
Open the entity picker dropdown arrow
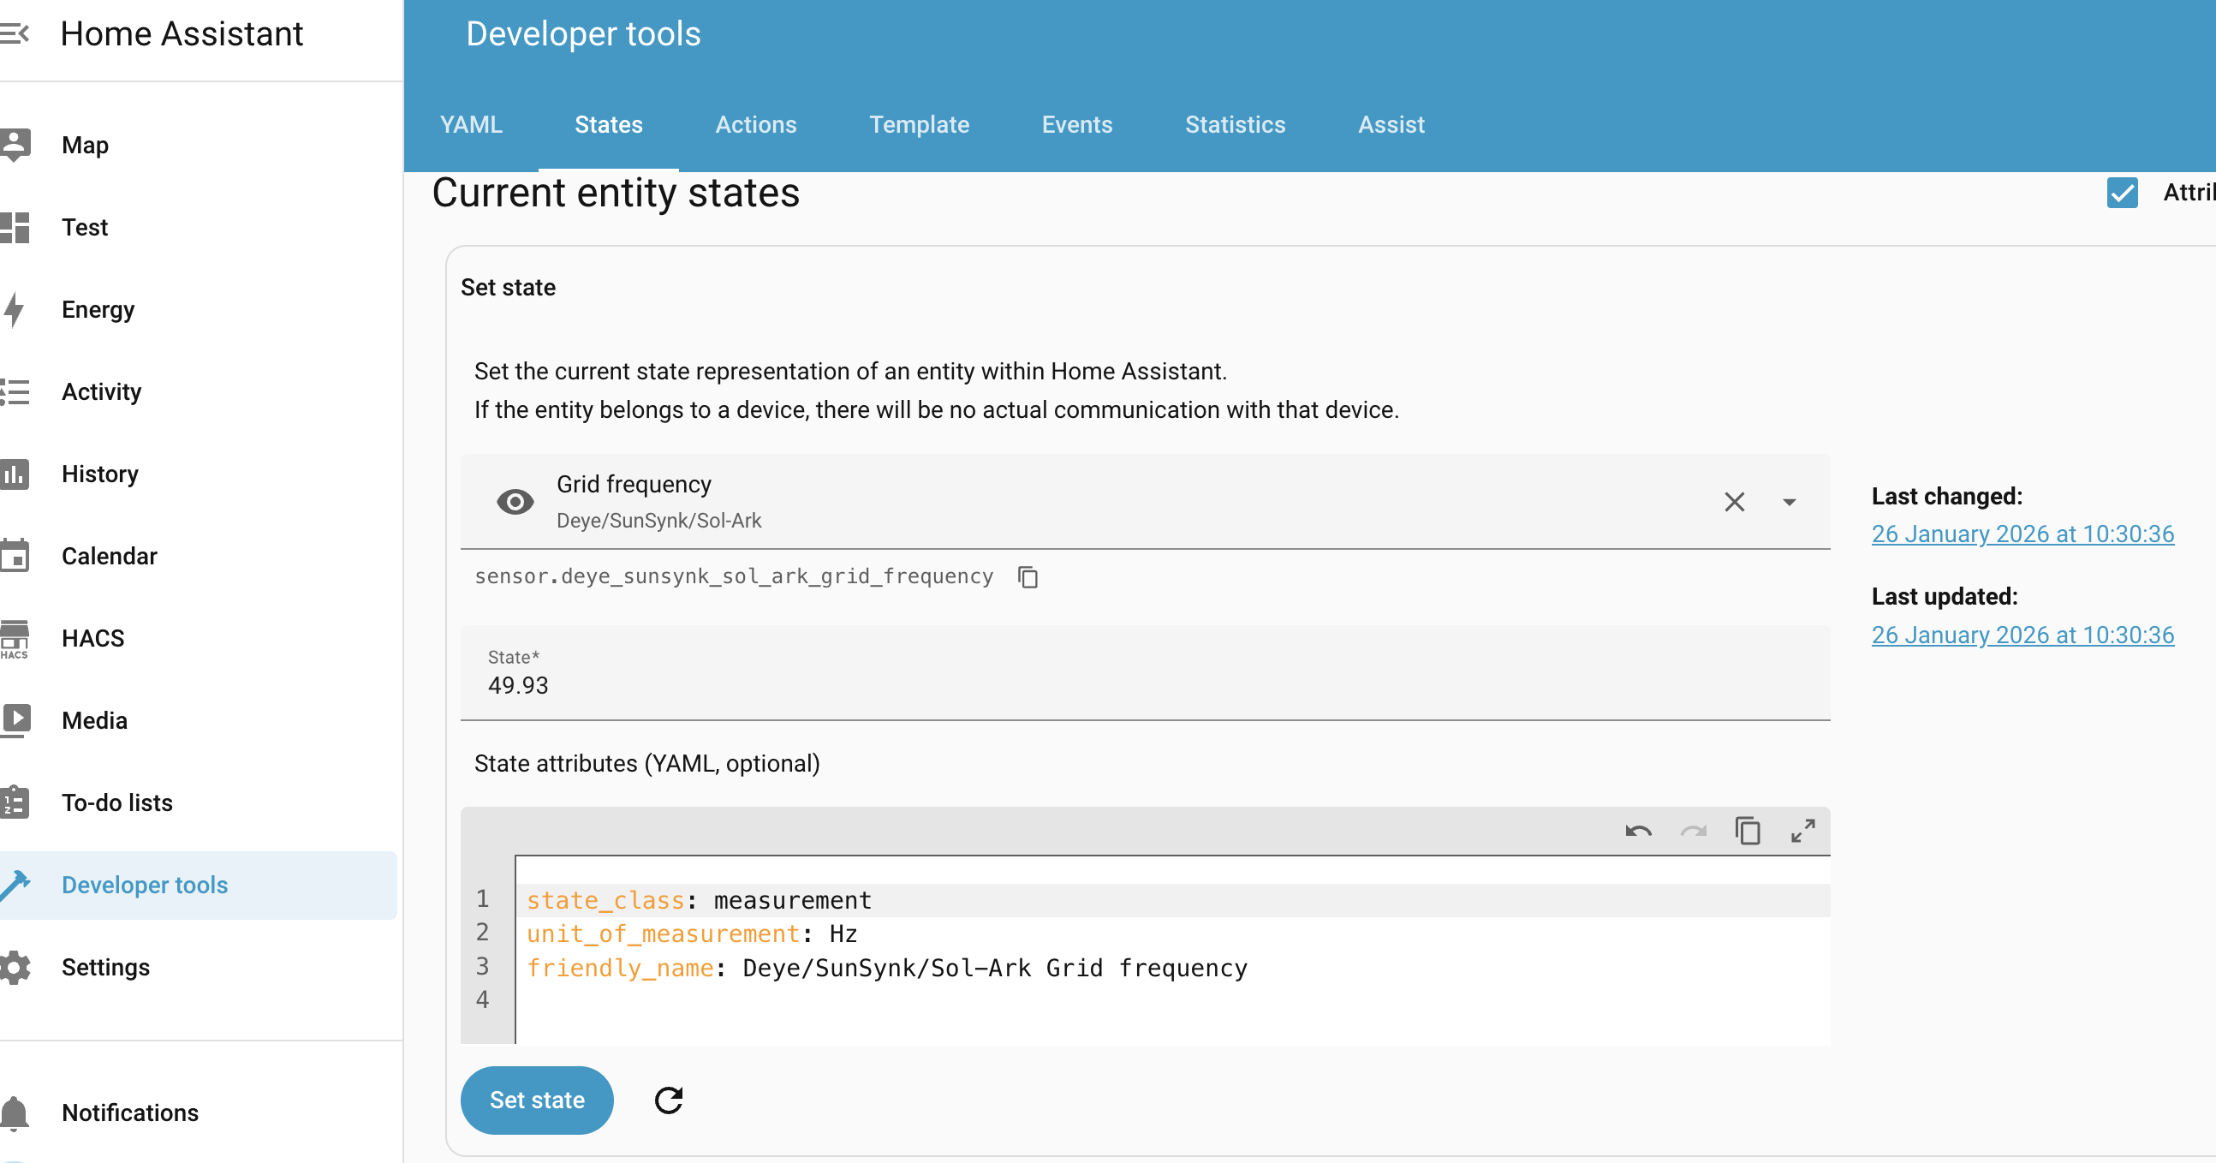tap(1790, 503)
